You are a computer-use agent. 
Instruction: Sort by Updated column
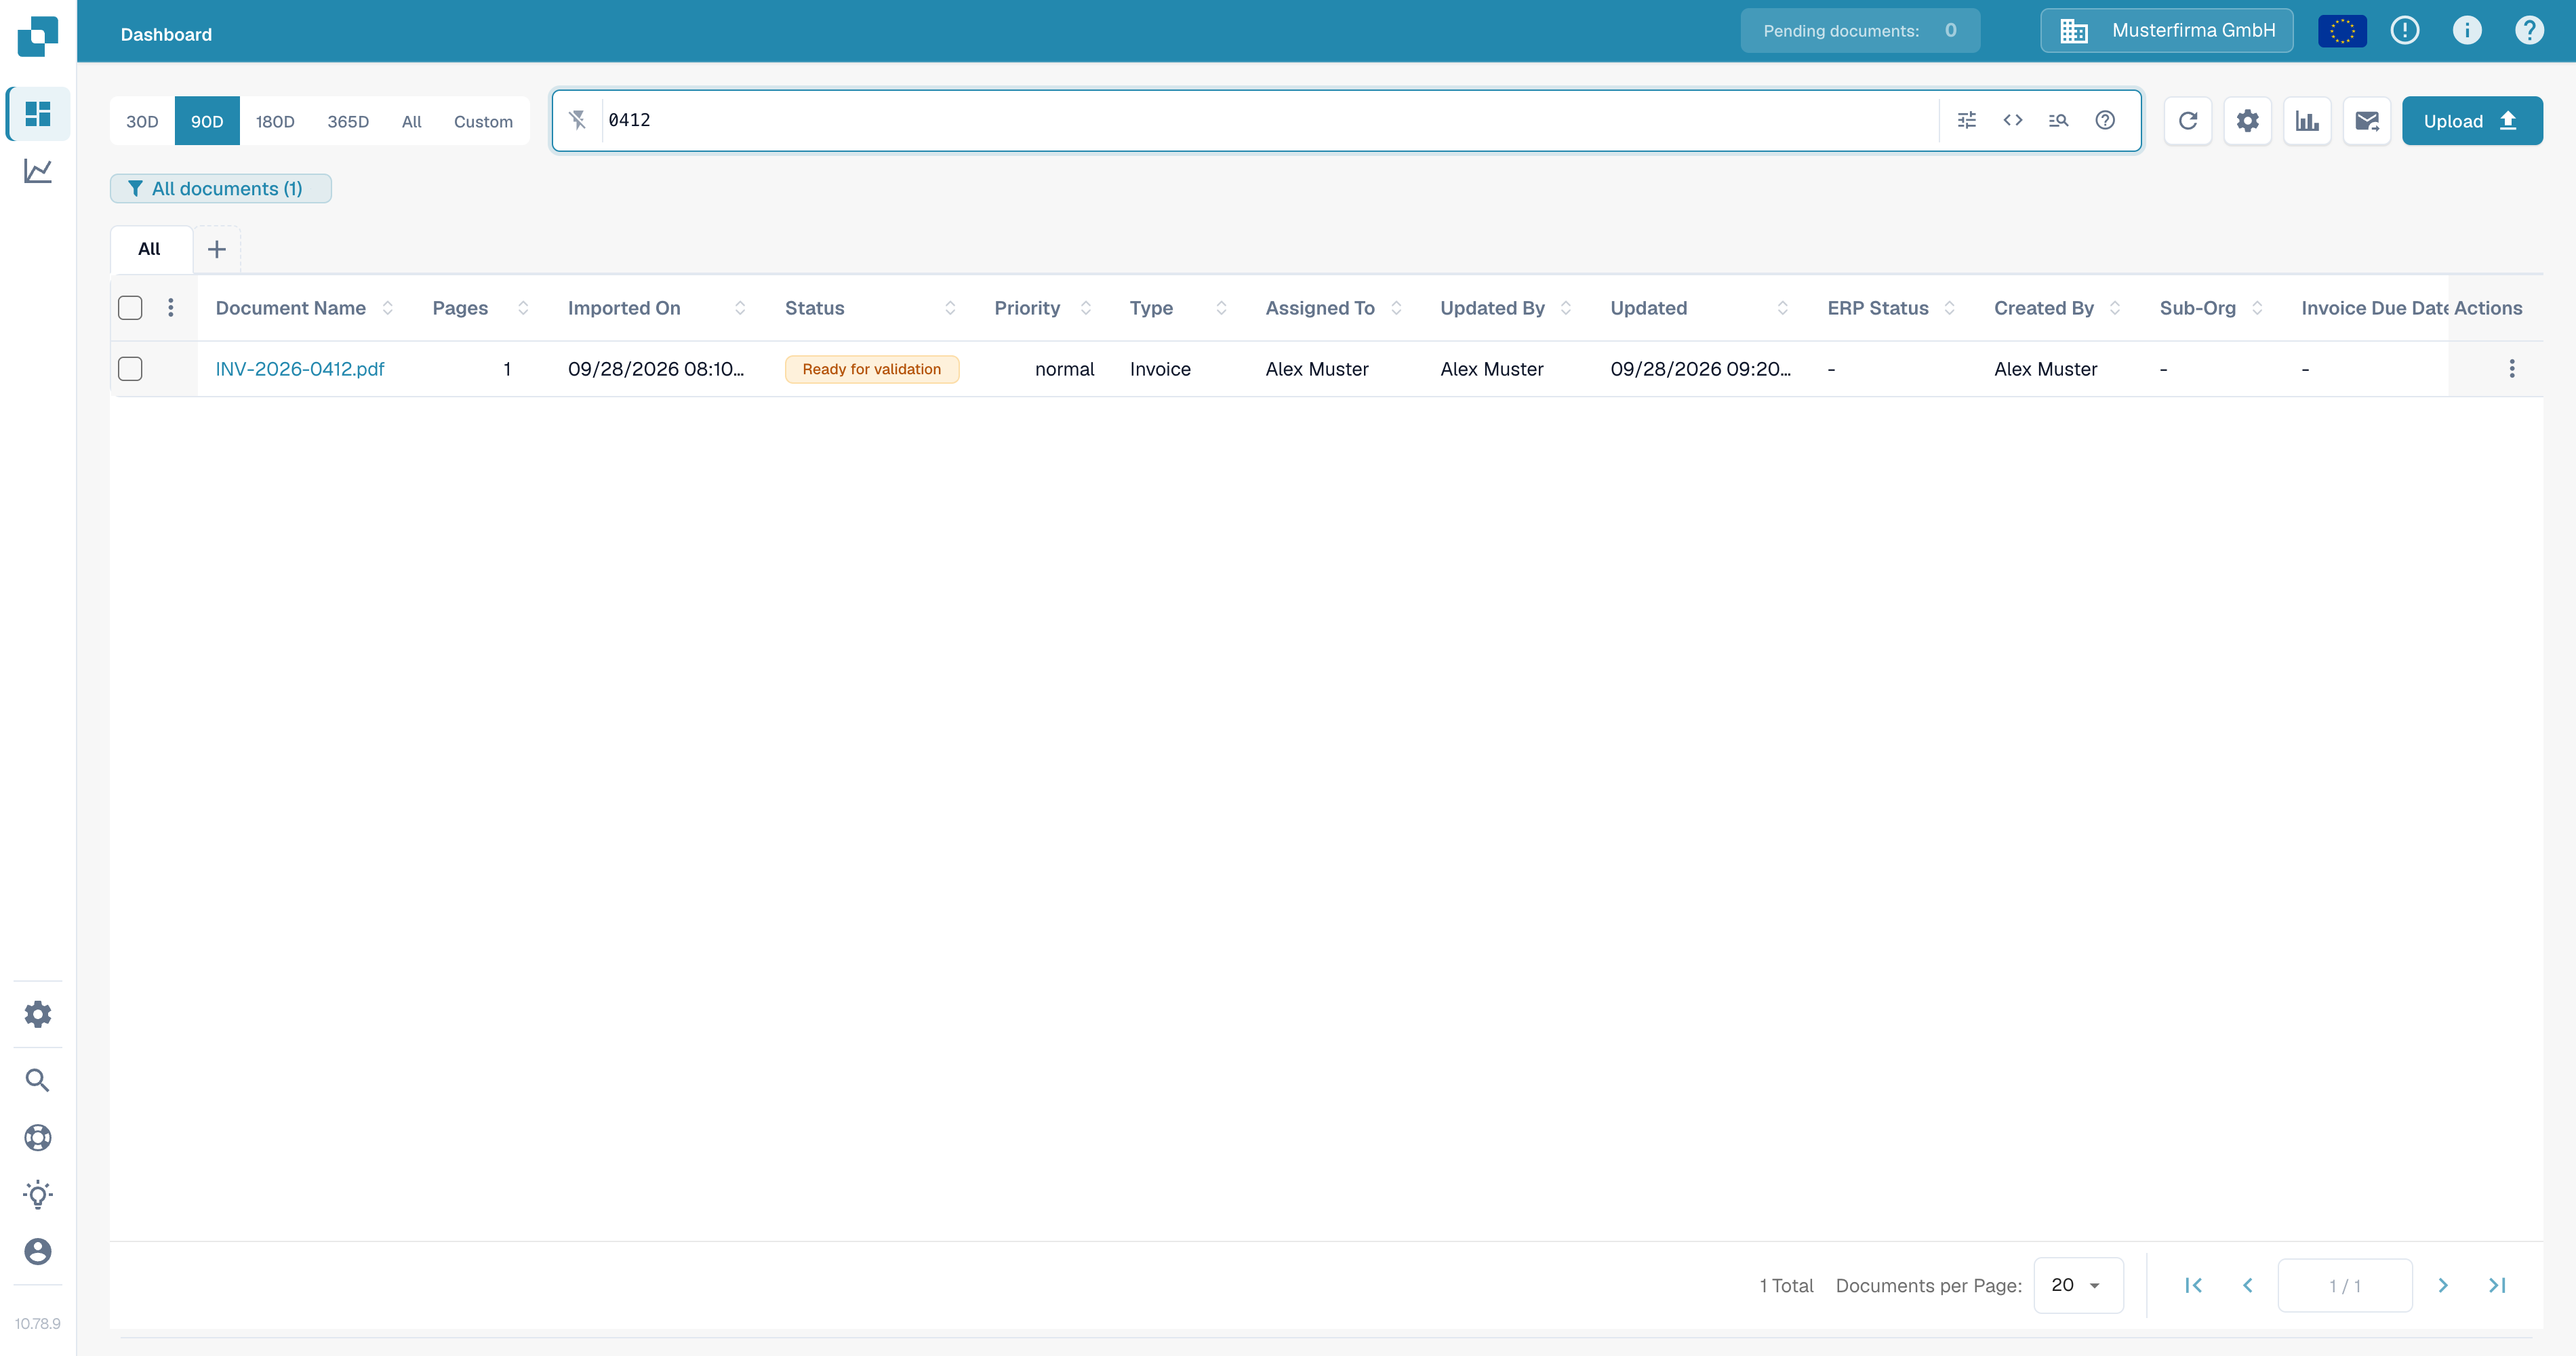click(x=1782, y=308)
